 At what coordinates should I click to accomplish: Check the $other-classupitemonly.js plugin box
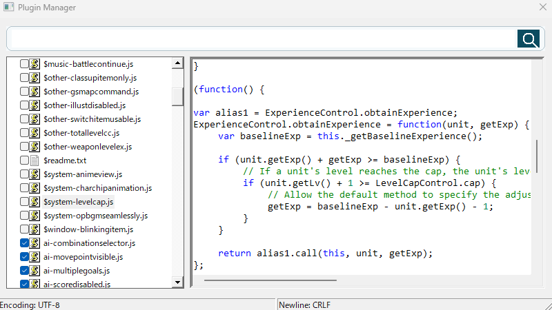[24, 77]
